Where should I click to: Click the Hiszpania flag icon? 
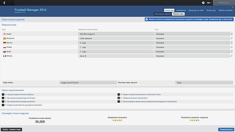pyautogui.click(x=4, y=38)
